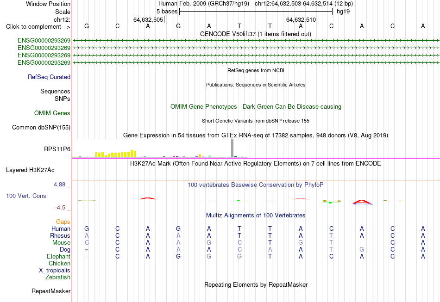Click the '64,632,505' coordinate tick label

coord(148,19)
